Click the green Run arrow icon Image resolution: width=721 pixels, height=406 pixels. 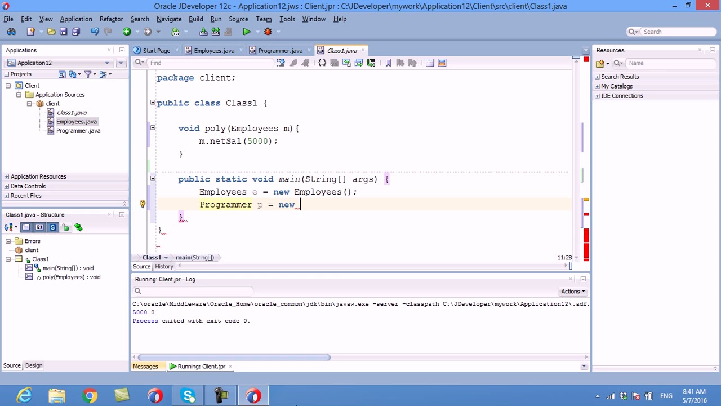pos(247,32)
